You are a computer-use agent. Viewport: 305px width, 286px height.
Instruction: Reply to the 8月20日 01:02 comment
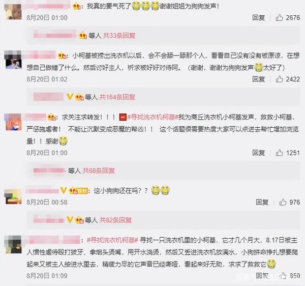[258, 79]
